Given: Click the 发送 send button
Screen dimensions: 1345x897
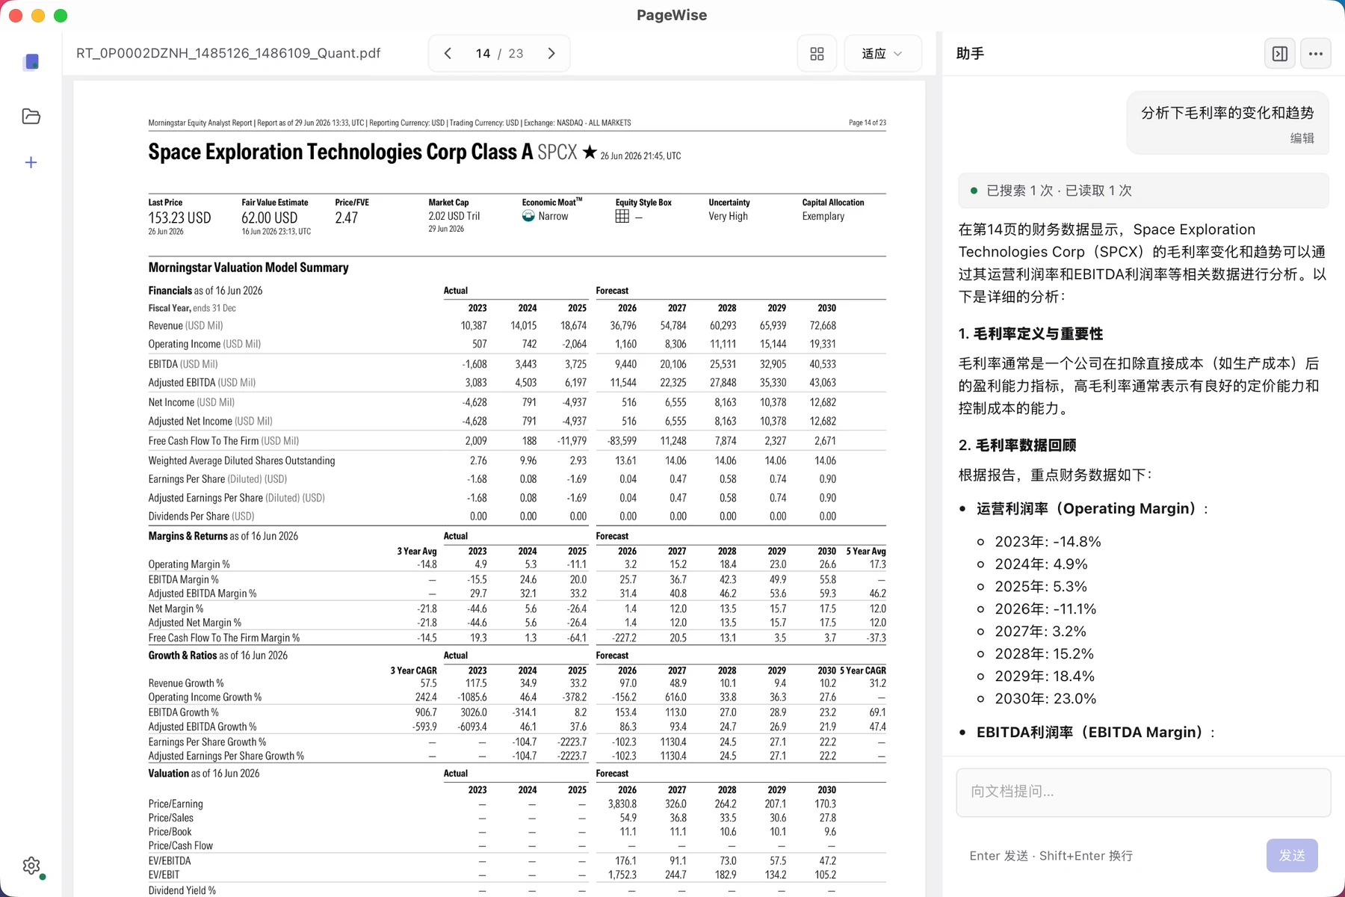Looking at the screenshot, I should coord(1292,855).
